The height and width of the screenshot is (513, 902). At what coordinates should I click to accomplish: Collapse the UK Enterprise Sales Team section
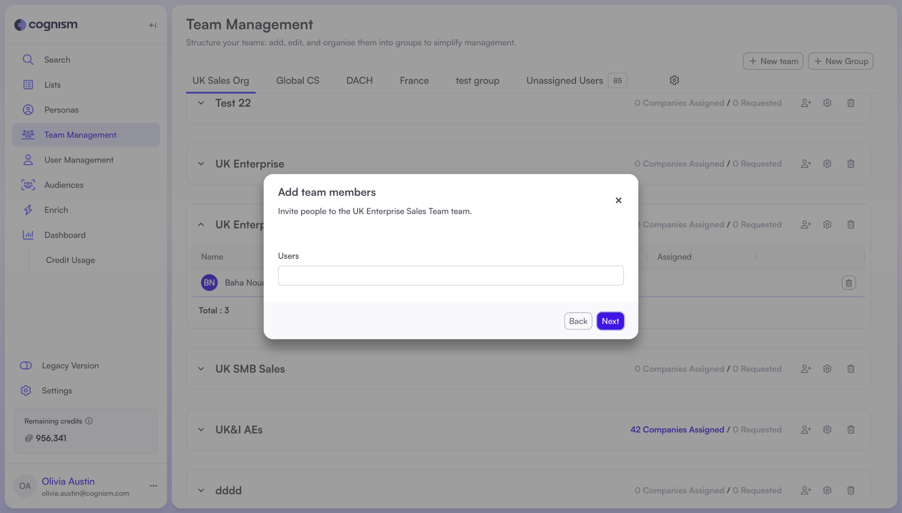coord(201,224)
